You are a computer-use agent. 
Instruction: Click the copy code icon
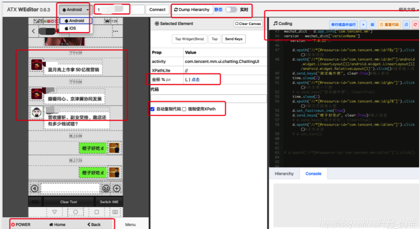tap(406, 25)
